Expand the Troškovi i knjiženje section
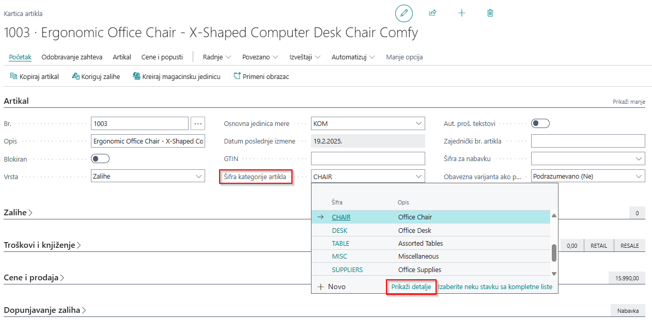The height and width of the screenshot is (334, 652). (42, 245)
